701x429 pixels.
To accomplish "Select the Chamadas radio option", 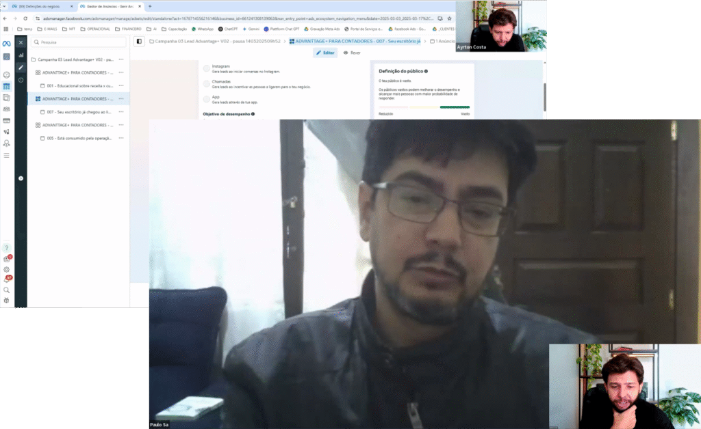I will coord(207,83).
